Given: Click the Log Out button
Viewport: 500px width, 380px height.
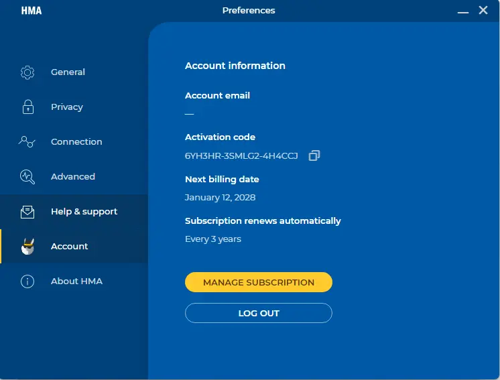Looking at the screenshot, I should (x=259, y=313).
